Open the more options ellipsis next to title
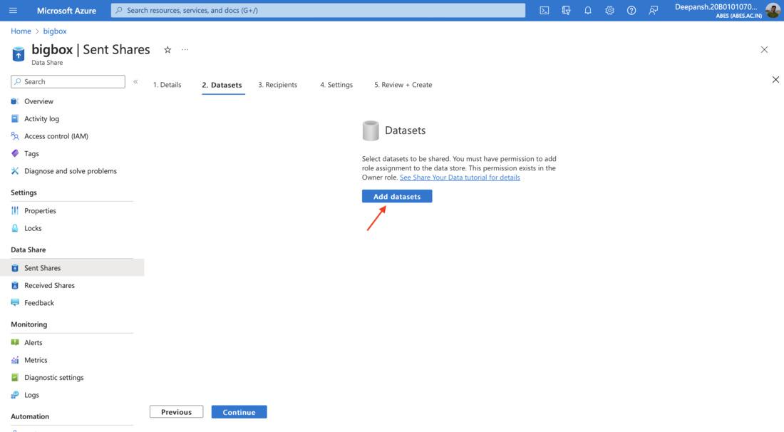Screen dimensions: 784x432 [185, 49]
